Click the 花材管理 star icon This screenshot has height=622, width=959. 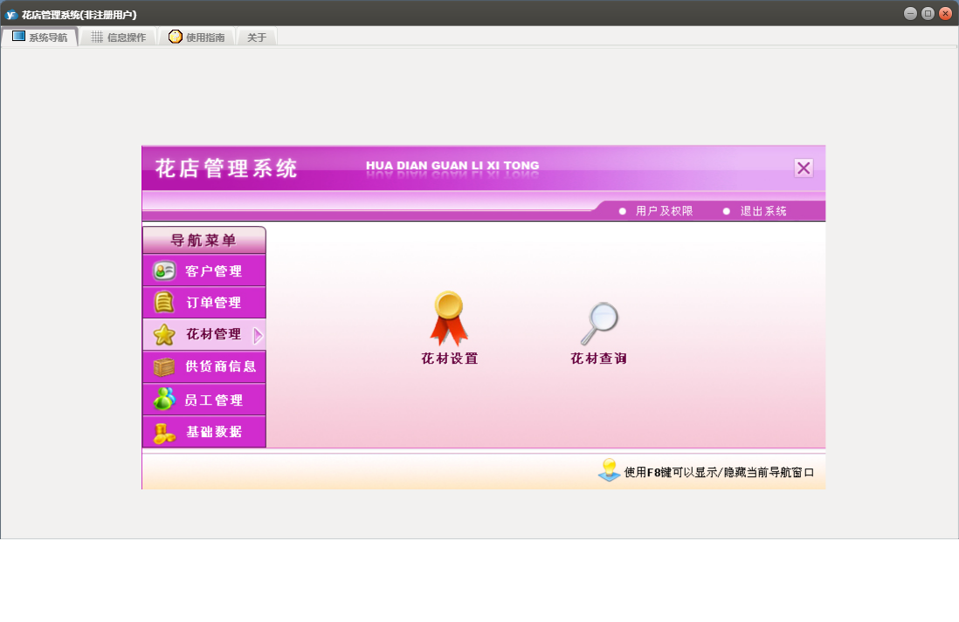[164, 334]
